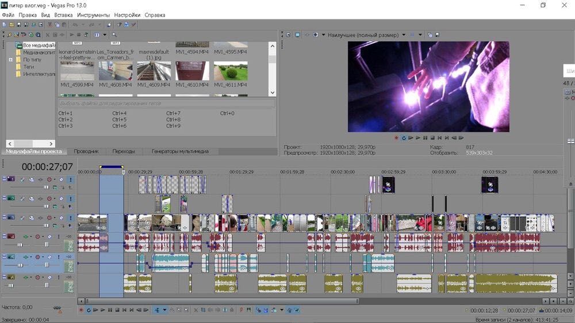Open the Инструменты menu
The width and height of the screenshot is (575, 323).
93,15
